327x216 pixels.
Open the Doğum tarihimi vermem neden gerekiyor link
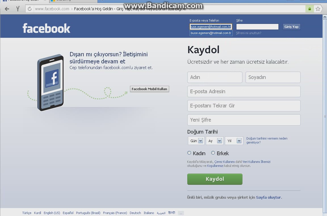[267, 140]
